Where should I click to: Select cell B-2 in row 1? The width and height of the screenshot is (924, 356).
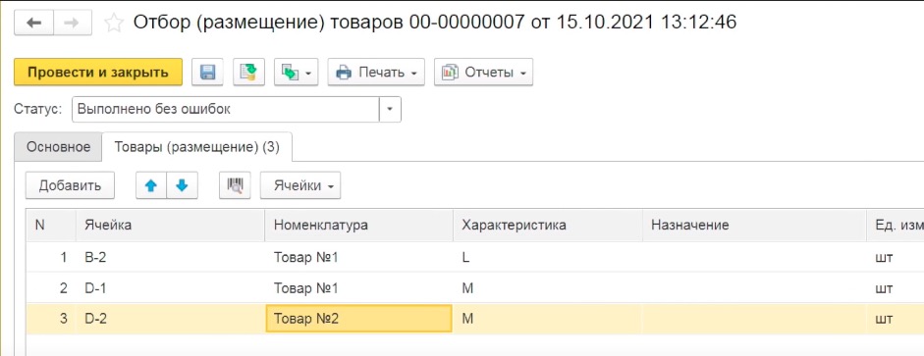click(170, 257)
